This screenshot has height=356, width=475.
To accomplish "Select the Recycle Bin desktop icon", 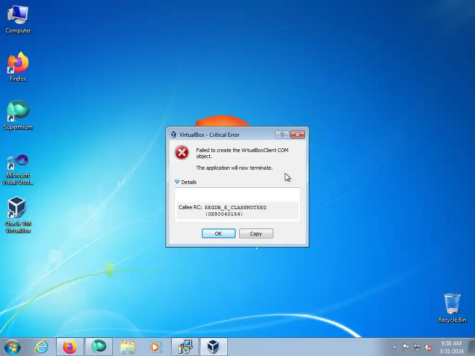I will point(452,308).
